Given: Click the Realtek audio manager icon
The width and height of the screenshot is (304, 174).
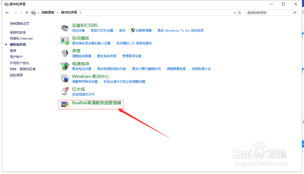Looking at the screenshot, I should click(x=65, y=104).
